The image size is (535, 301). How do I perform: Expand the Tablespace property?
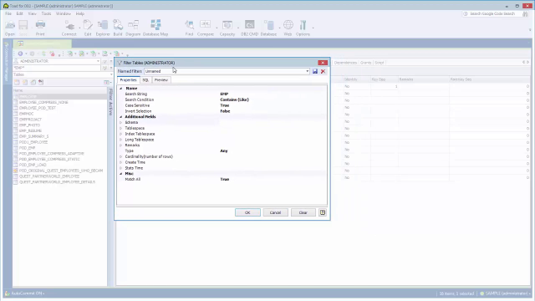(120, 128)
